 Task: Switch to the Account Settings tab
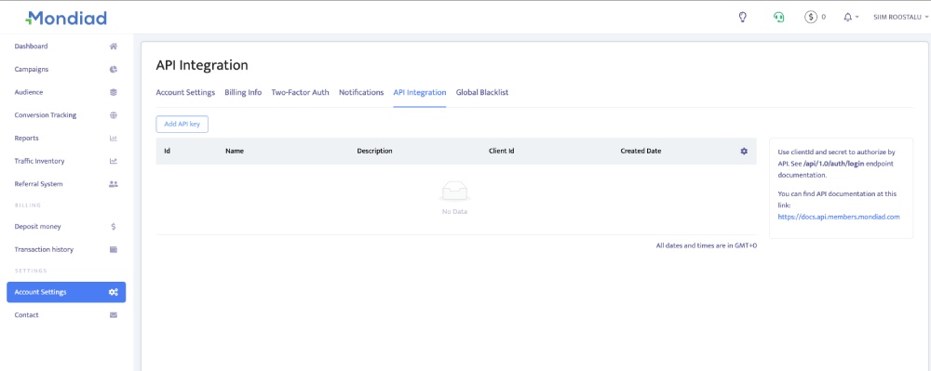[185, 92]
